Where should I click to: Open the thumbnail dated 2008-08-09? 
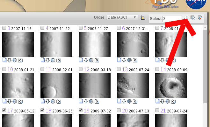tap(171, 86)
